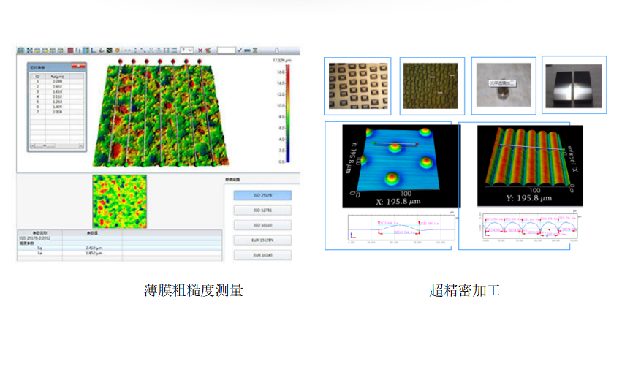Select the ISO 12781 standard button

[262, 210]
